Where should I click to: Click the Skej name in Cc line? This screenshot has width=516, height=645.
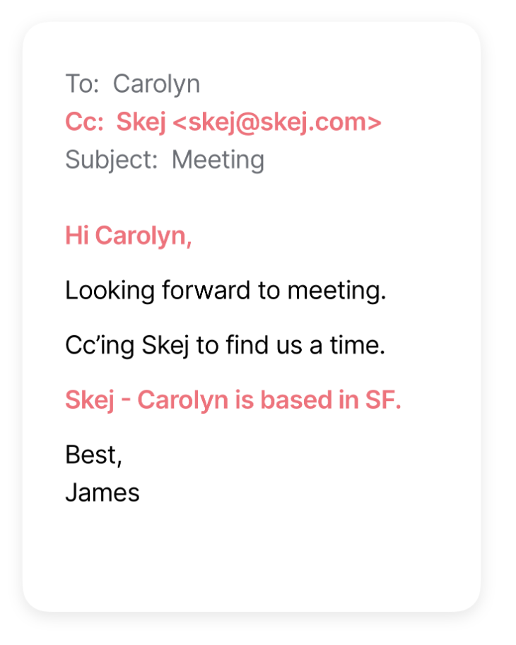pos(141,122)
